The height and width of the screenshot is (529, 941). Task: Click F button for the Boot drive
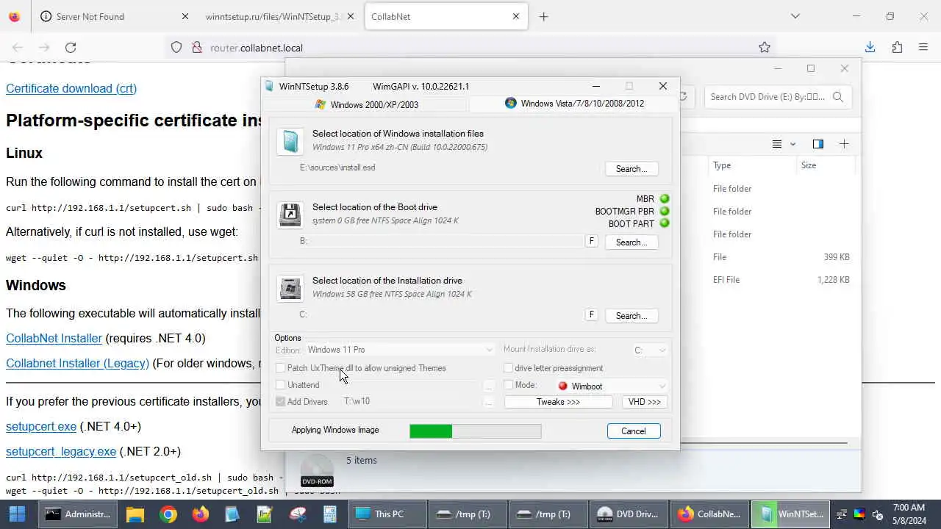(x=591, y=241)
